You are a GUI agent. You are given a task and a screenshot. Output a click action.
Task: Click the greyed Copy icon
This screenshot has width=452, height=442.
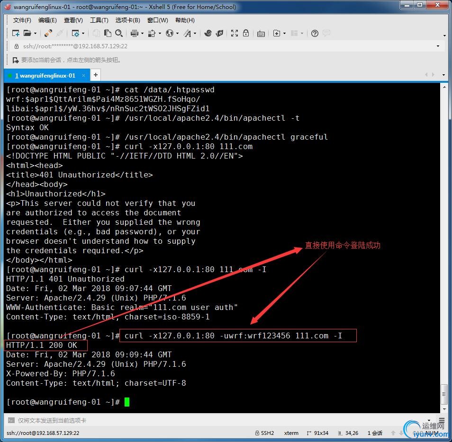tap(96, 34)
